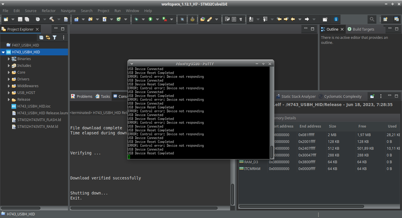Toggle Show Whitespace Characters pilcrow icon
Screen dimensions: 402x218
pyautogui.click(x=241, y=19)
